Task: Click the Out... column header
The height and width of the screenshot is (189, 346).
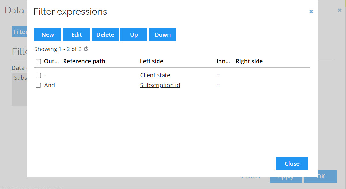Action: (x=51, y=61)
